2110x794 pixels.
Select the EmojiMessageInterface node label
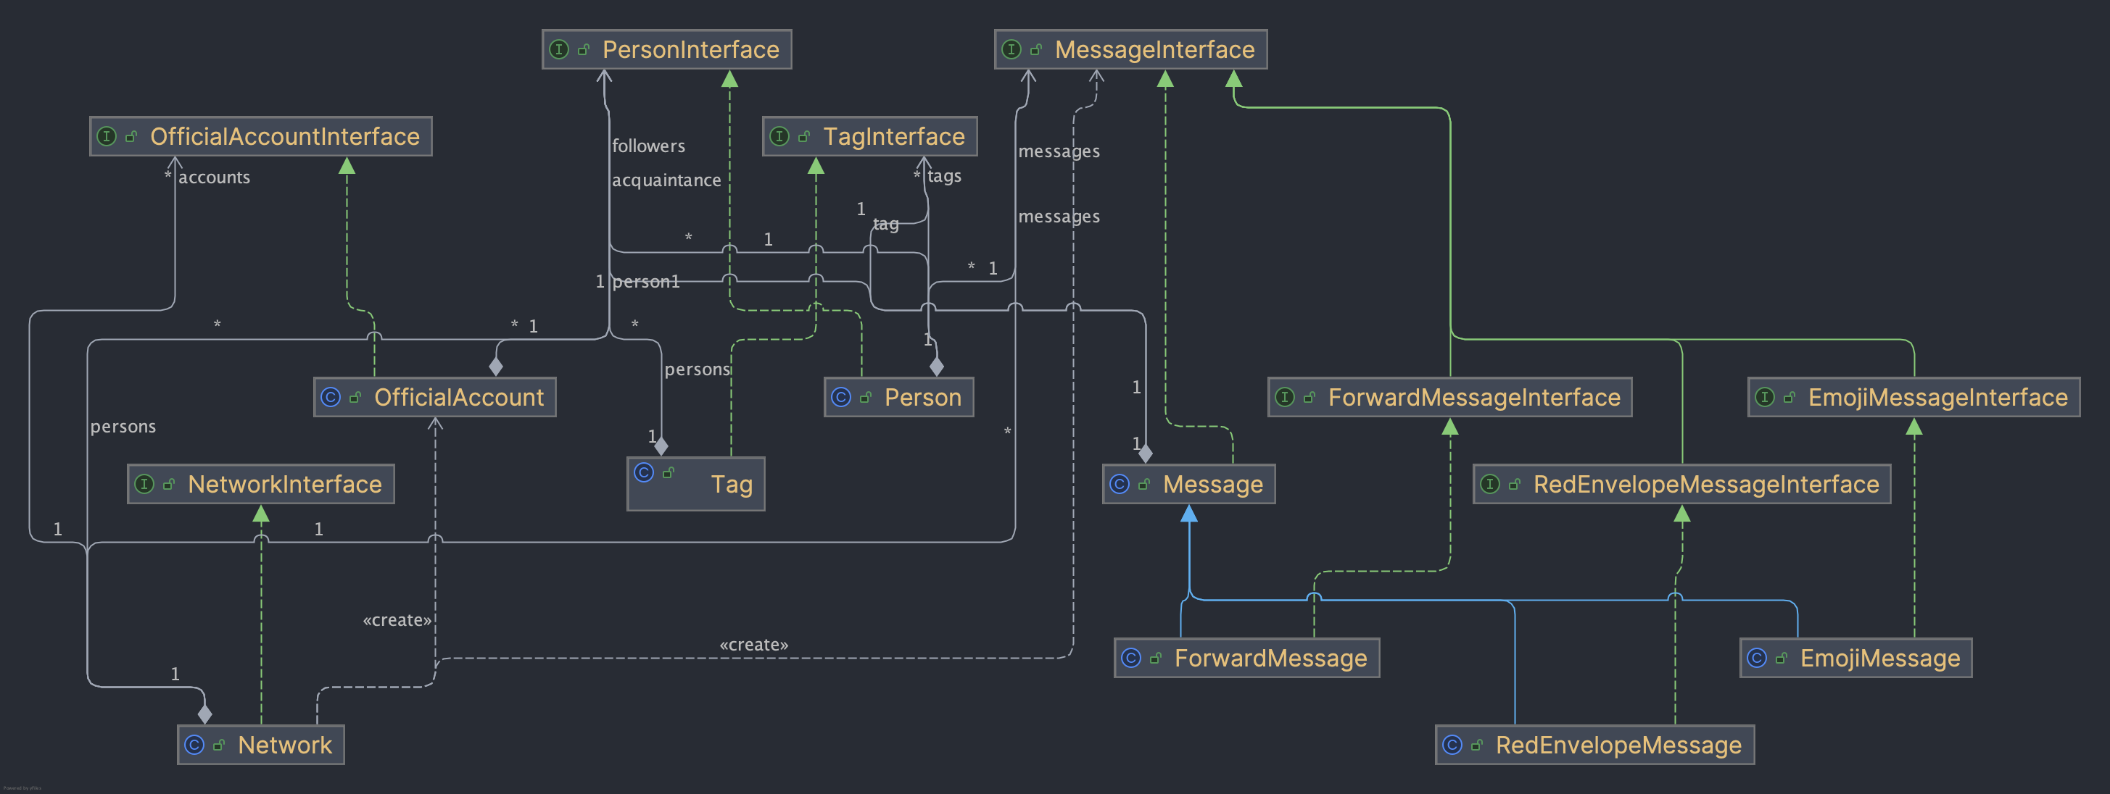pyautogui.click(x=1937, y=397)
